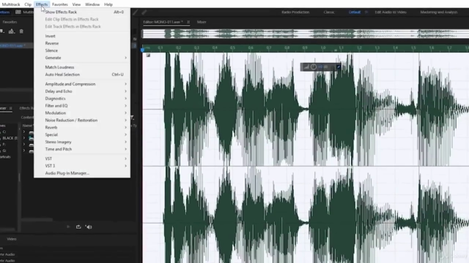Expand the Reverb submenu
This screenshot has height=263, width=469.
coord(82,127)
